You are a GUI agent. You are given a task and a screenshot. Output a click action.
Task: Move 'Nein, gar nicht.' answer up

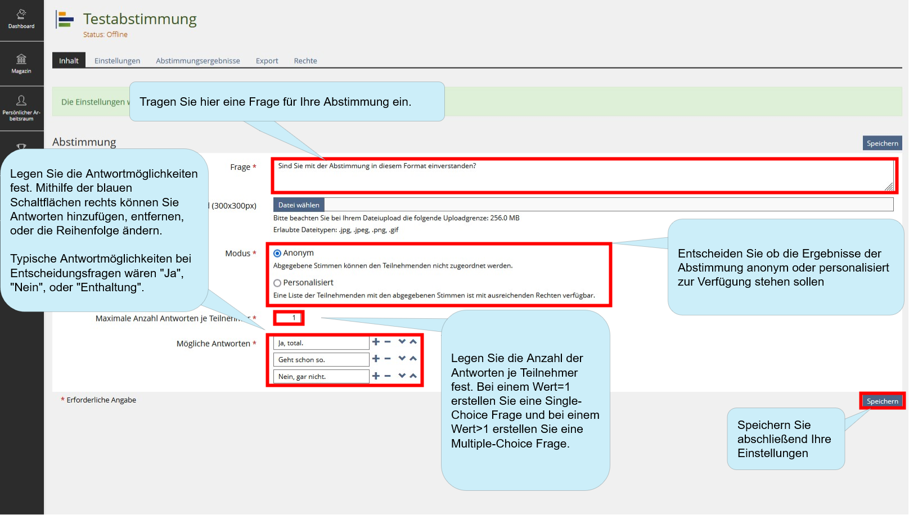(x=413, y=376)
